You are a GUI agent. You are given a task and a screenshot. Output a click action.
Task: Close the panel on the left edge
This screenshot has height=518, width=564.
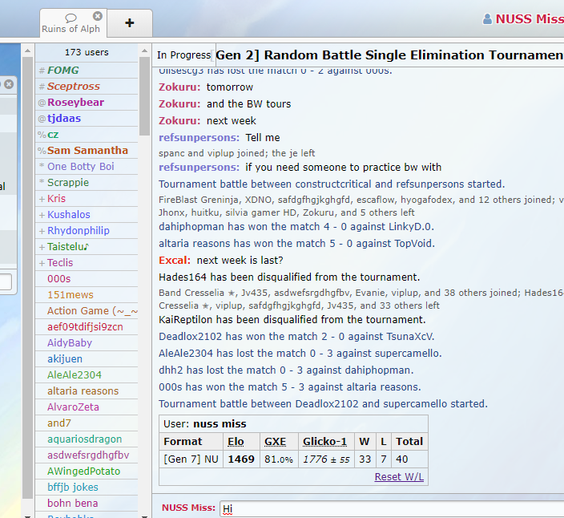(9, 84)
